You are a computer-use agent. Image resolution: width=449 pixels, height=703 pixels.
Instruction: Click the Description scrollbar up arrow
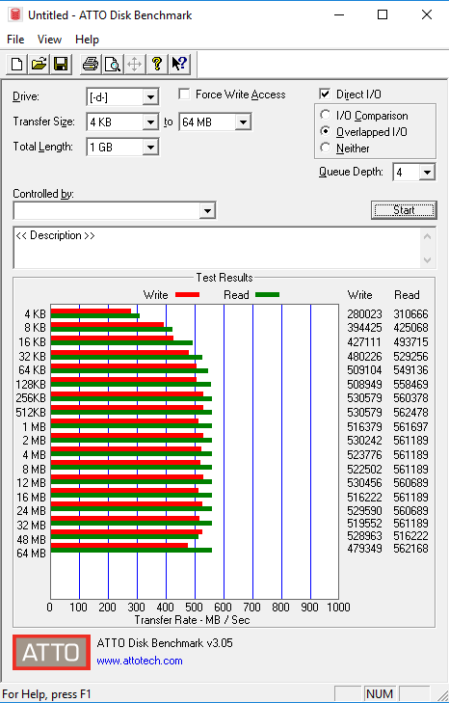pos(428,236)
